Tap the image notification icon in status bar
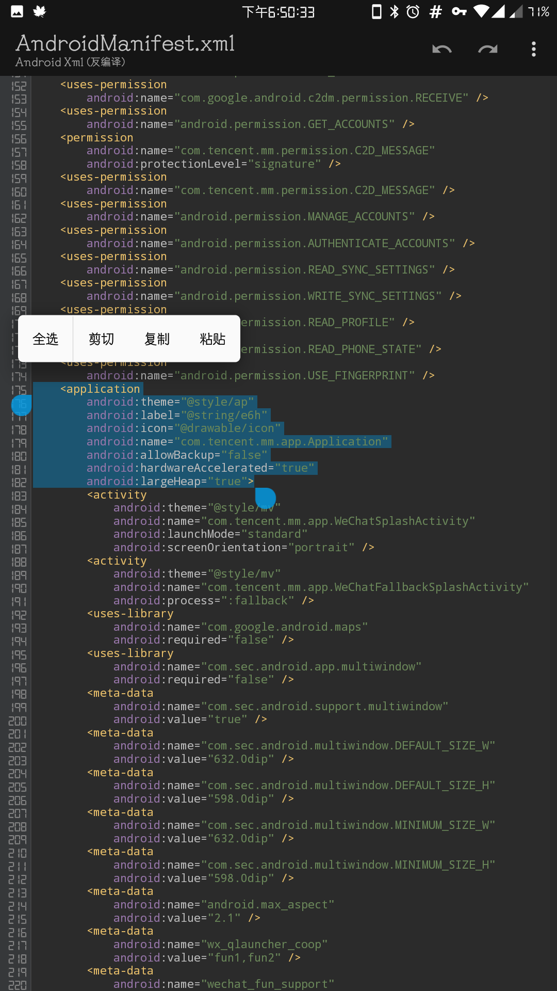 [x=17, y=11]
